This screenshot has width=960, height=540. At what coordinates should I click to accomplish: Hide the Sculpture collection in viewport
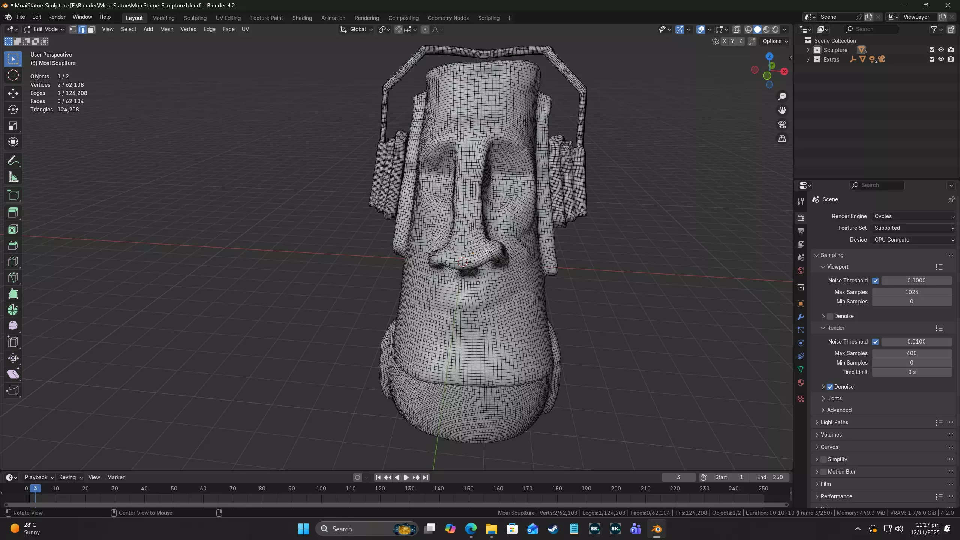[x=941, y=50]
